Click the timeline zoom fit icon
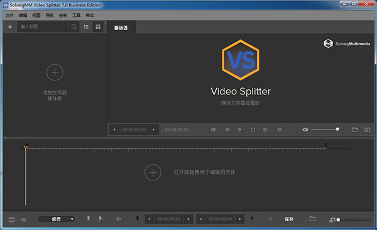This screenshot has height=230, width=377. pos(332,220)
